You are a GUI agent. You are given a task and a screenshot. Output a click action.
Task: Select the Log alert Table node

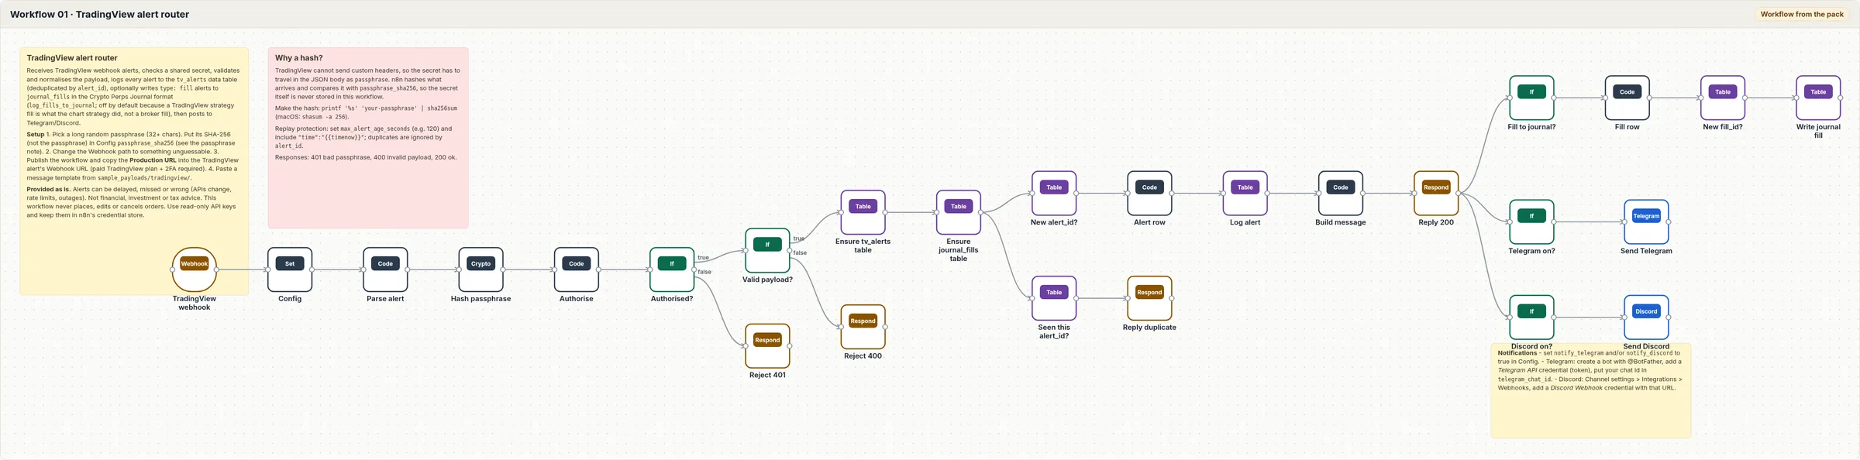pos(1245,193)
